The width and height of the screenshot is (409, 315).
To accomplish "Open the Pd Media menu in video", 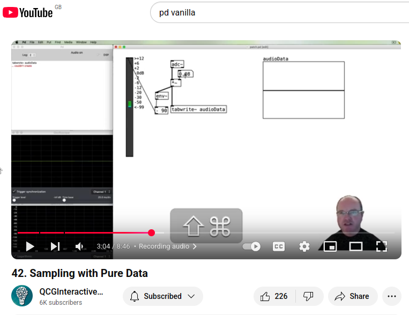I will pyautogui.click(x=68, y=42).
